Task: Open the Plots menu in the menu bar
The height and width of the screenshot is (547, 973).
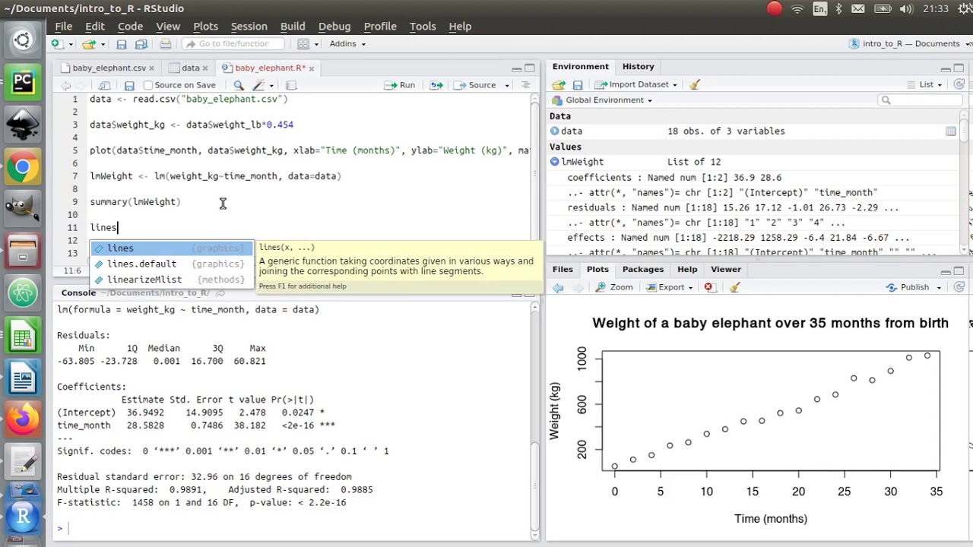Action: [205, 26]
